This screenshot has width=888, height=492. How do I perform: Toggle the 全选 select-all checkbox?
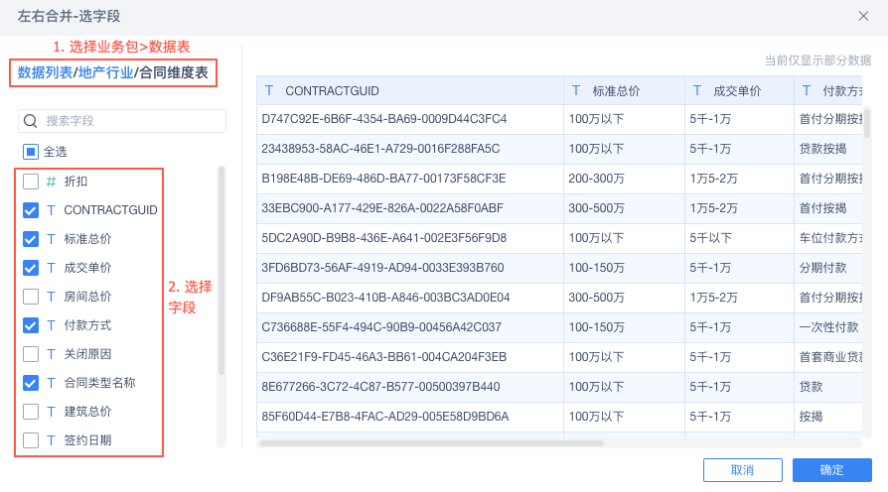pyautogui.click(x=31, y=152)
